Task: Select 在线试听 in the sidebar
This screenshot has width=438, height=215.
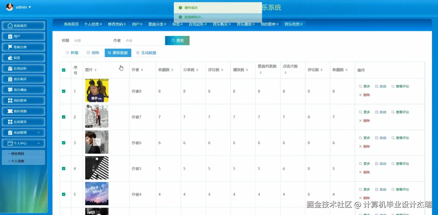Action: point(24,68)
